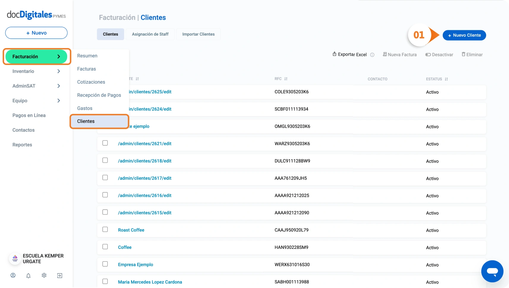The image size is (509, 288).
Task: Go to Pagos en Línea
Action: (29, 115)
